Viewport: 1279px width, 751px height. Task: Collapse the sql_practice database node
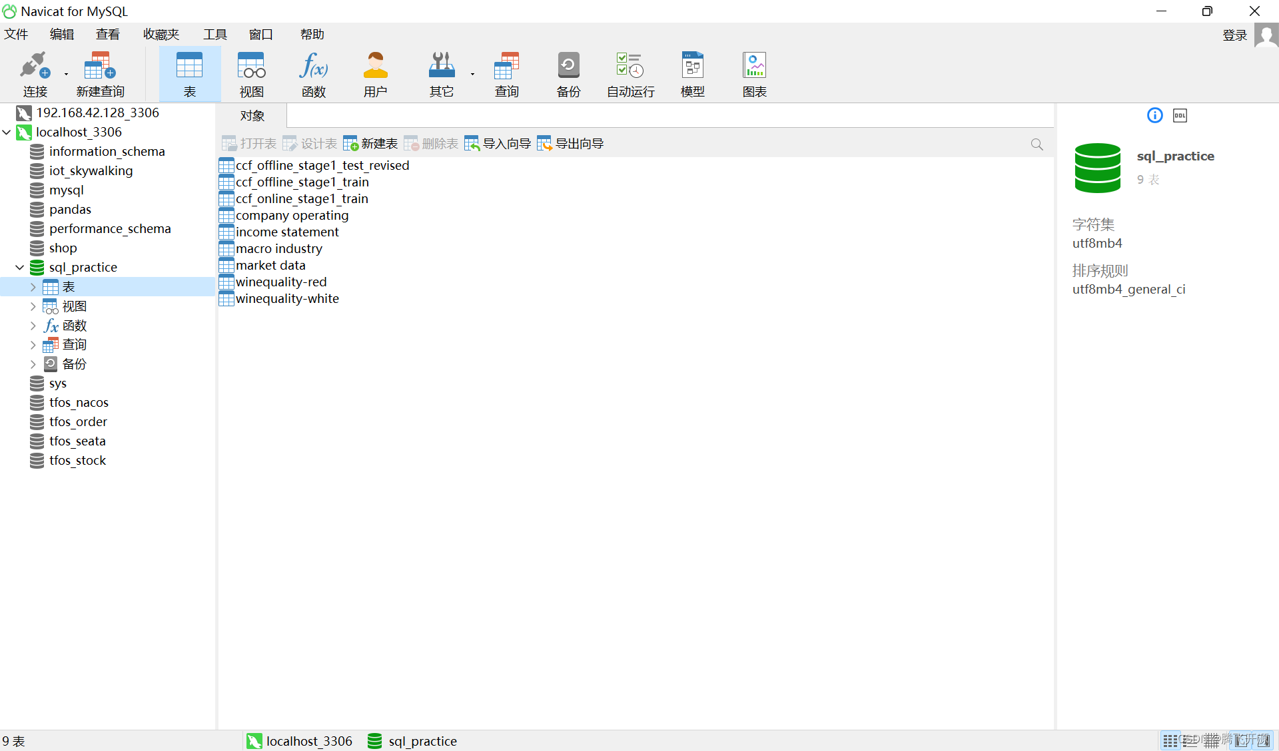tap(20, 268)
